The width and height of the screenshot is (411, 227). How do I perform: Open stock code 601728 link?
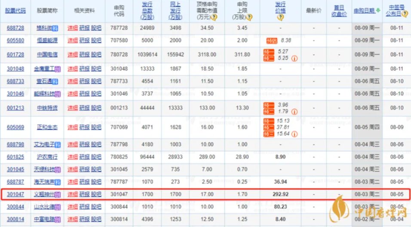(15, 55)
